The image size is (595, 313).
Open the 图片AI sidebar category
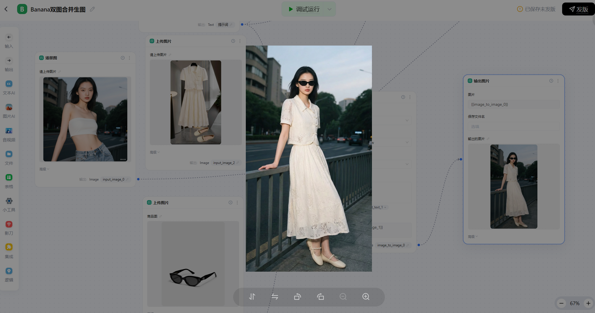pos(9,111)
